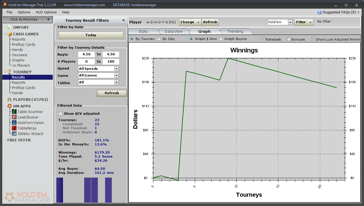This screenshot has height=206, width=364.
Task: Open Suggested FAQs (8) link
Action: point(339,12)
